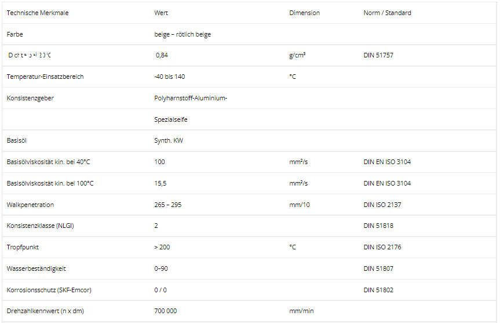Screen dimensions: 500x323
Task: Click the 'Norm / Standard' header
Action: pyautogui.click(x=387, y=13)
